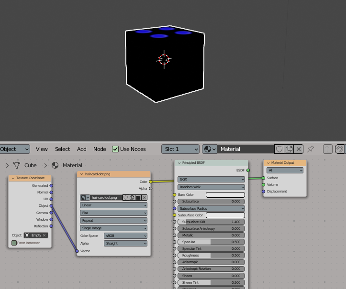Image resolution: width=346 pixels, height=289 pixels.
Task: Collapse the Material Output node
Action: click(x=268, y=163)
